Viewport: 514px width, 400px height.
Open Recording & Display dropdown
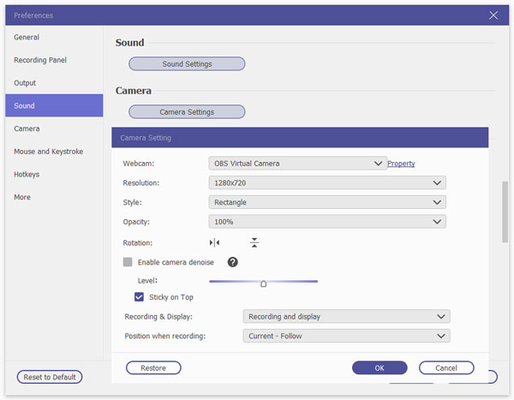coord(346,316)
